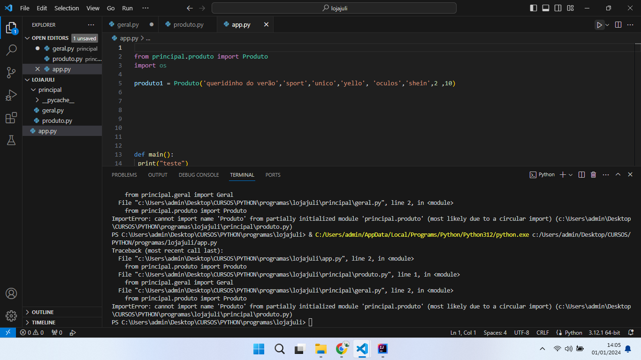The height and width of the screenshot is (360, 641).
Task: Open the Manage gear icon
Action: [x=11, y=315]
